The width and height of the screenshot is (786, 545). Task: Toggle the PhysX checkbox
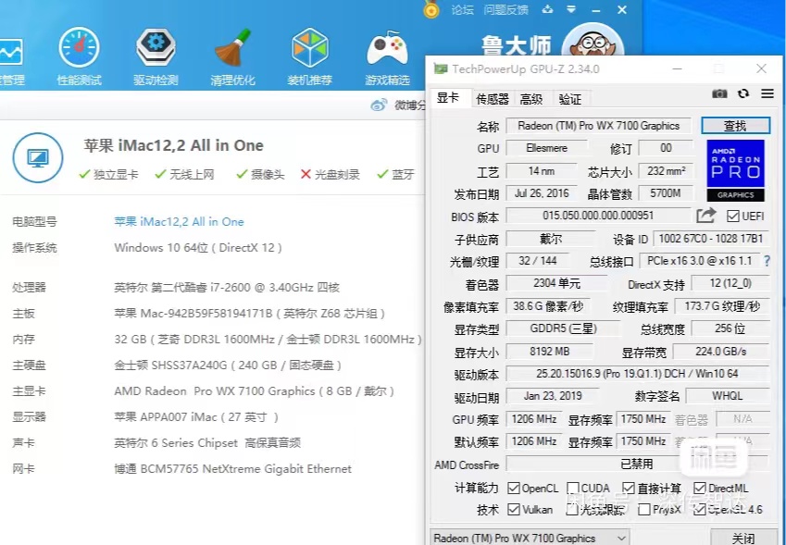[644, 510]
